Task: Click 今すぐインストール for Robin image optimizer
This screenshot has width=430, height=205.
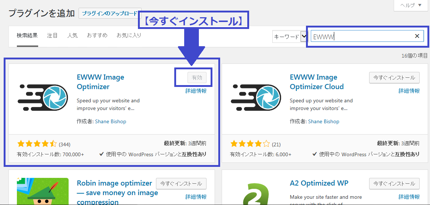Action: (x=181, y=183)
